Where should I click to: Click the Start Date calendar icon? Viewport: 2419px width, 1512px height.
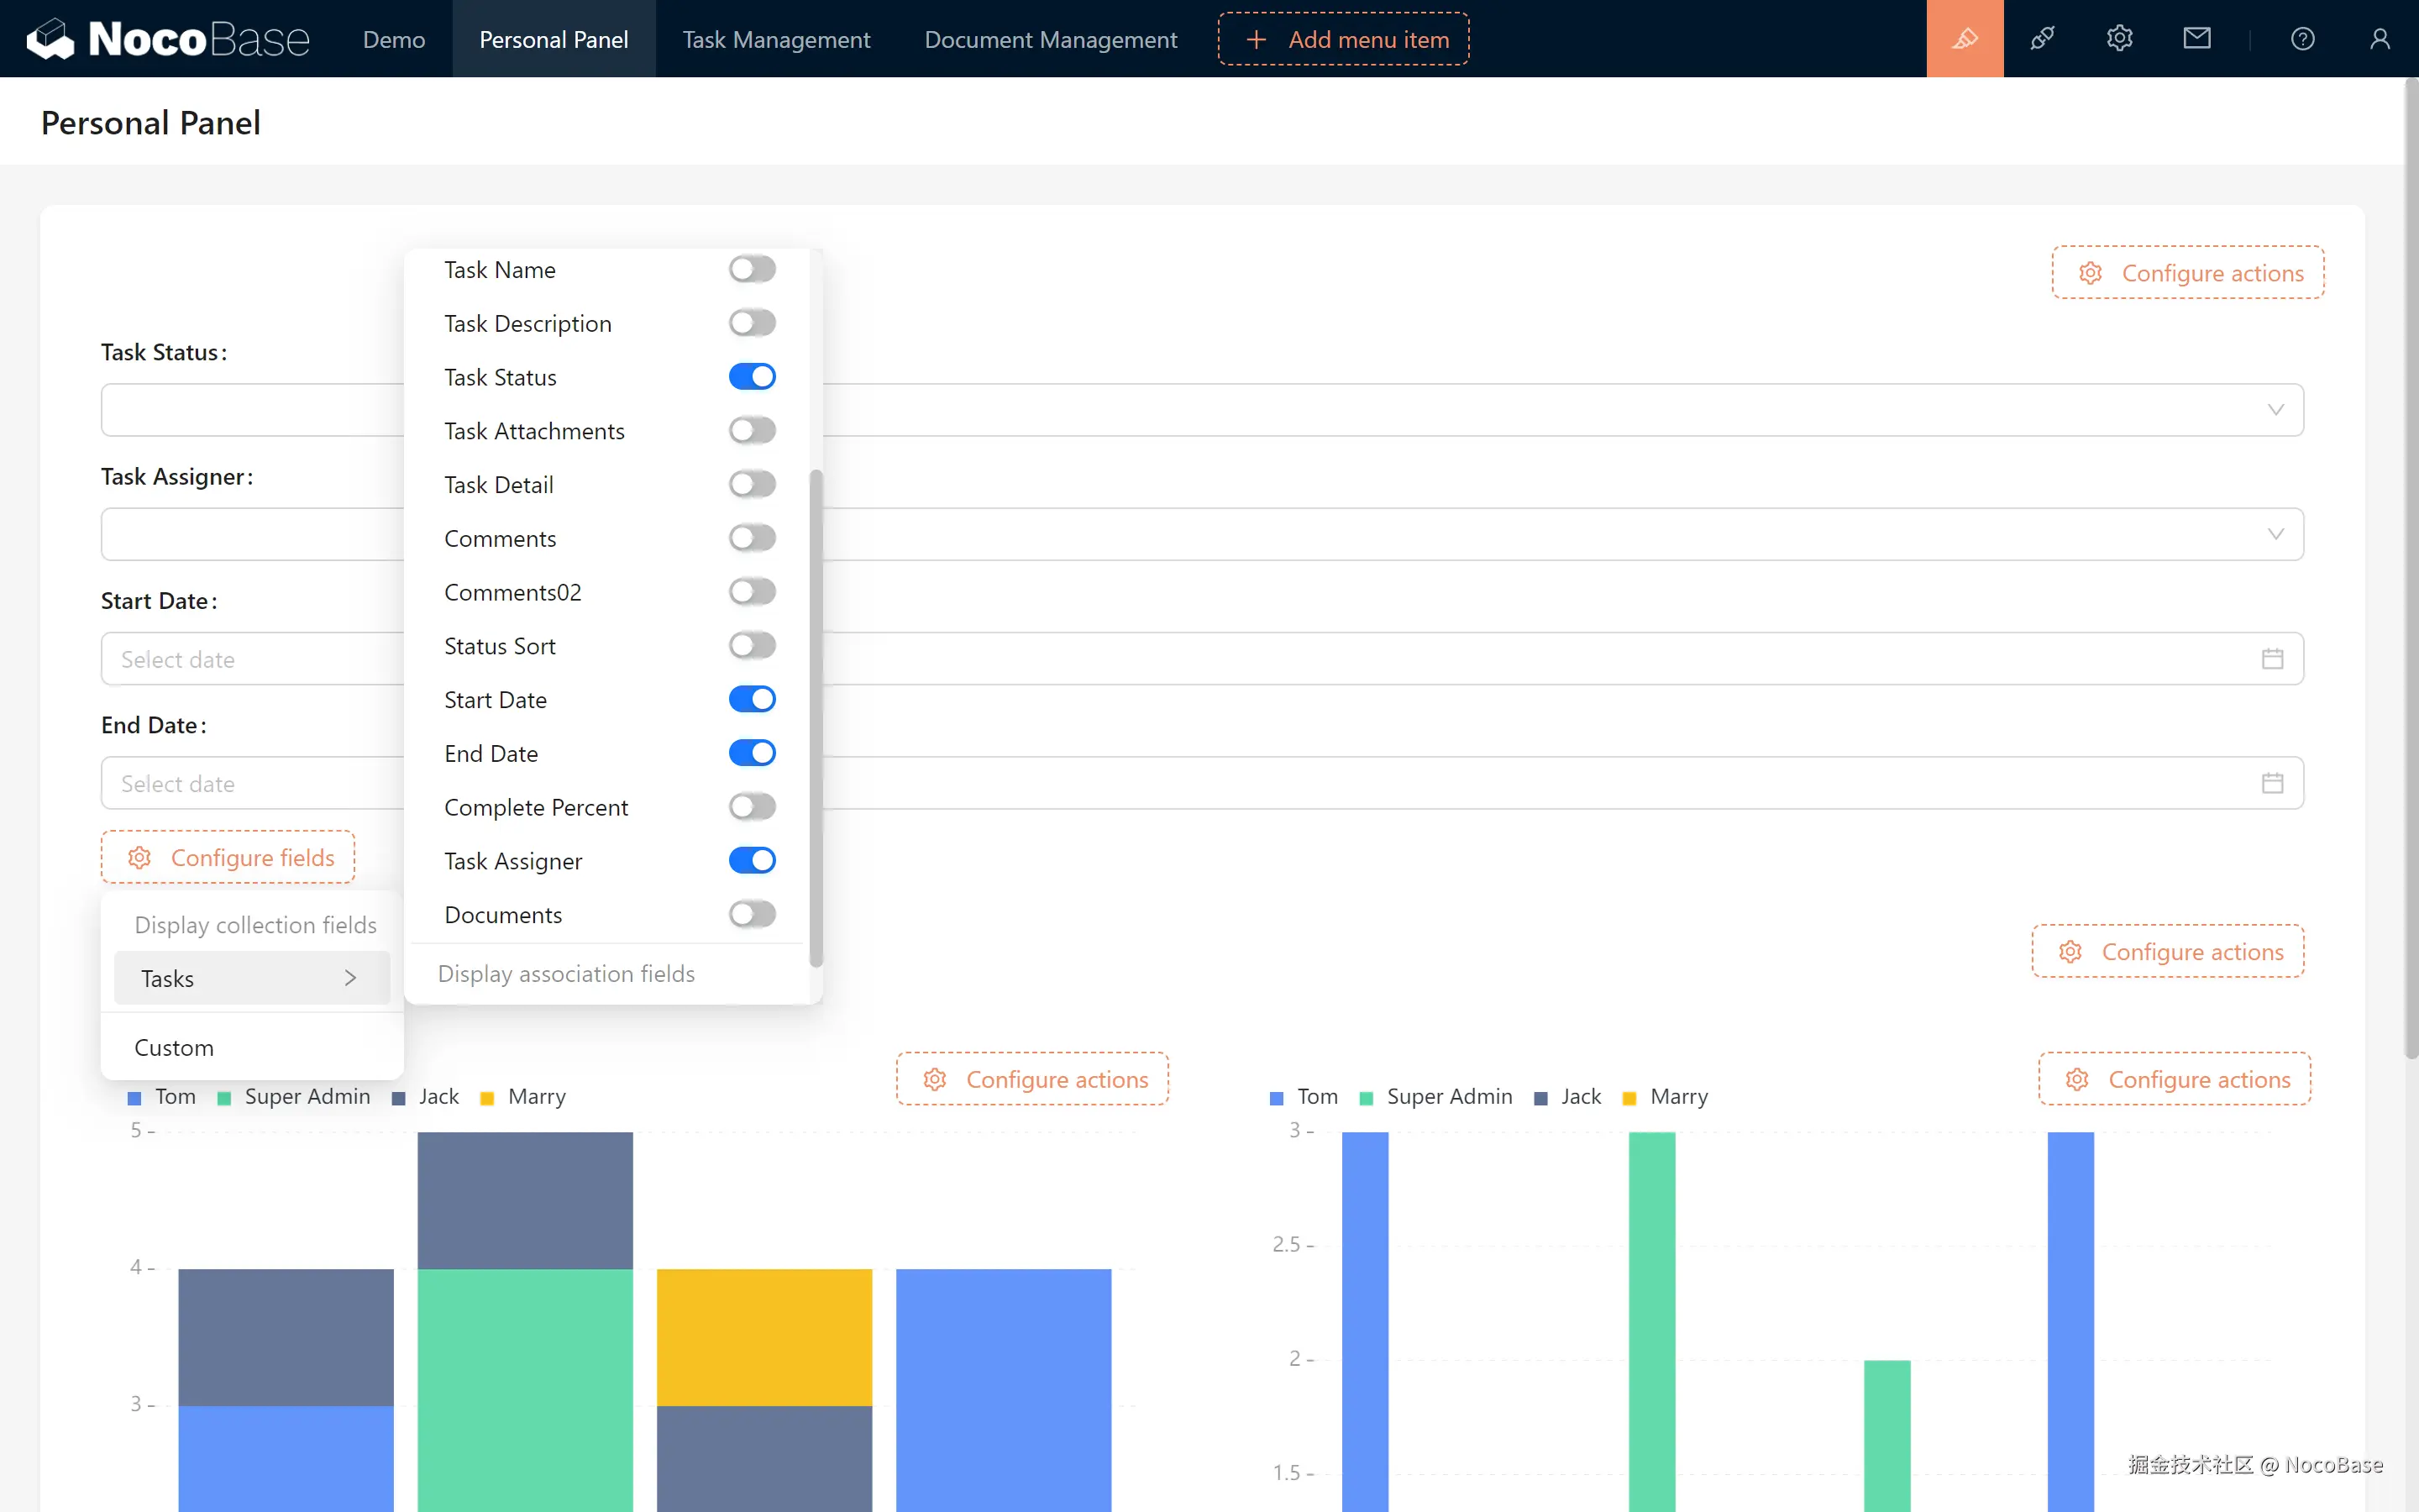click(2272, 659)
